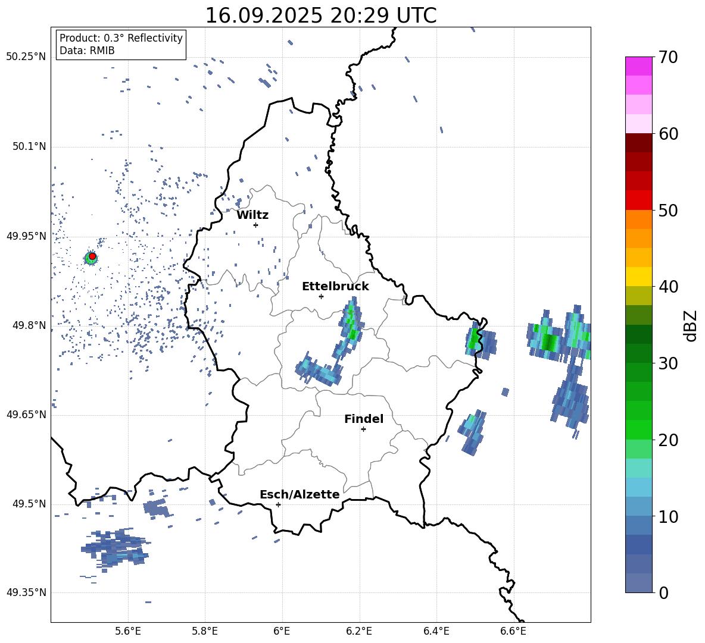Click the 49.35°N latitude label
The width and height of the screenshot is (705, 643).
[x=26, y=592]
